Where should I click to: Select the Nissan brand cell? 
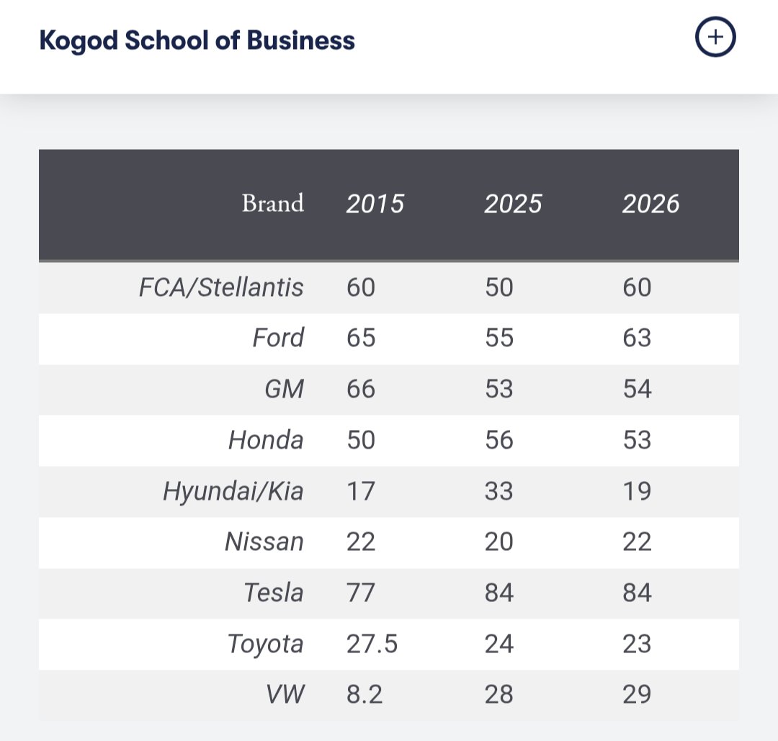pos(264,542)
